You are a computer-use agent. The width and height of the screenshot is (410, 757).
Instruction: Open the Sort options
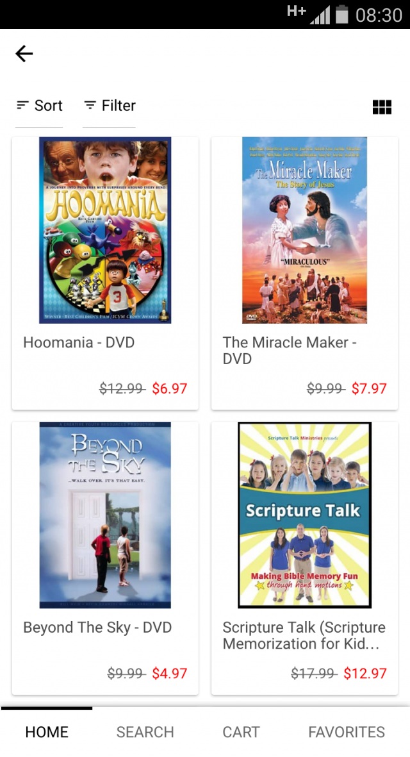[x=39, y=106]
